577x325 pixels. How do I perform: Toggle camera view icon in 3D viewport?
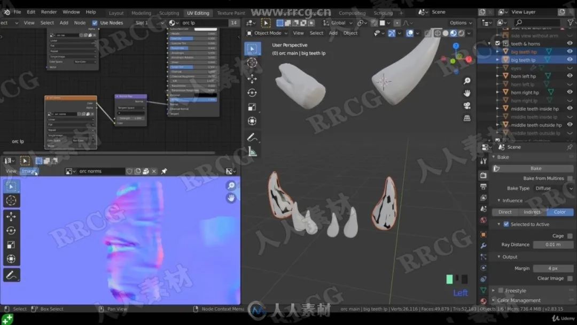pos(467,106)
